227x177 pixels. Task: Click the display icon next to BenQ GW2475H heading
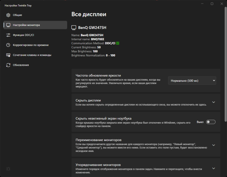click(74, 27)
